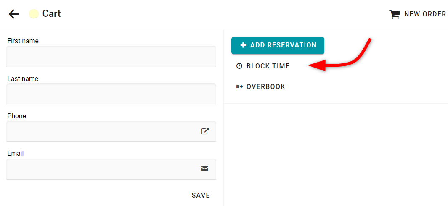
Task: Click the list-plus icon beside Overbook
Action: tap(239, 86)
